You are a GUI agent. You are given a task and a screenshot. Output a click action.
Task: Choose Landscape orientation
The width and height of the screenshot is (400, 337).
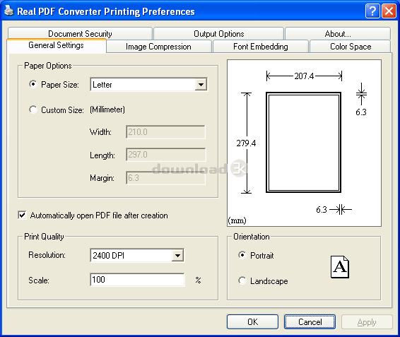tap(242, 280)
